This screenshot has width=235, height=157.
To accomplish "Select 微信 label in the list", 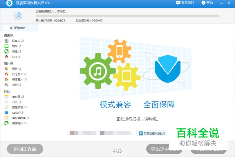I will coord(15,51).
